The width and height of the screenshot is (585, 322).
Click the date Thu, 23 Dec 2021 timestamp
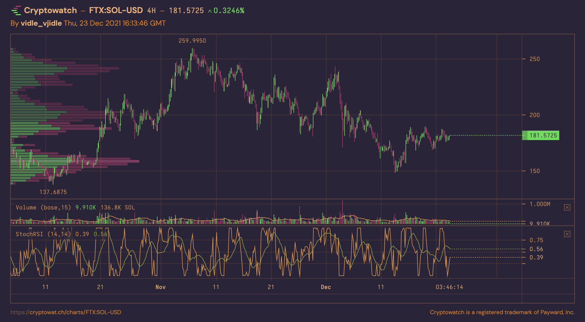coord(115,23)
